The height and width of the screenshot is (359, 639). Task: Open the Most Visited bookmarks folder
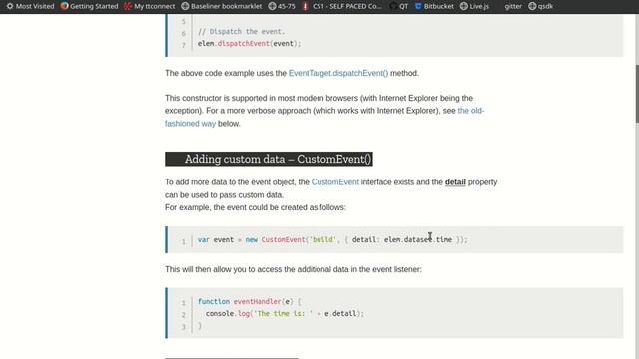(x=30, y=6)
